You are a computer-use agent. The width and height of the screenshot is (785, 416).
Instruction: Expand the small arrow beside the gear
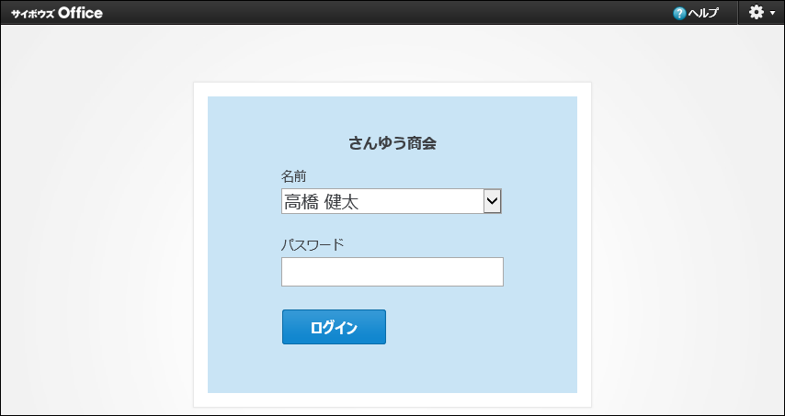tap(773, 14)
